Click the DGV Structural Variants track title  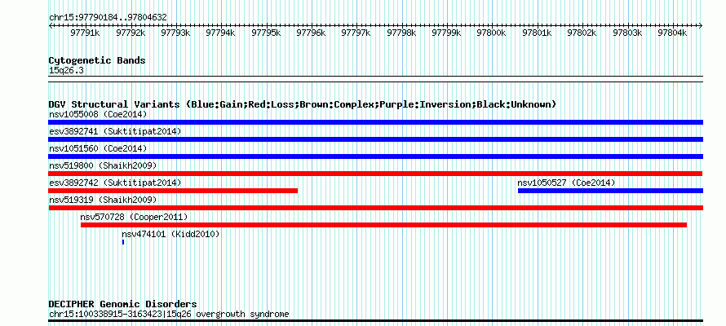click(x=303, y=104)
